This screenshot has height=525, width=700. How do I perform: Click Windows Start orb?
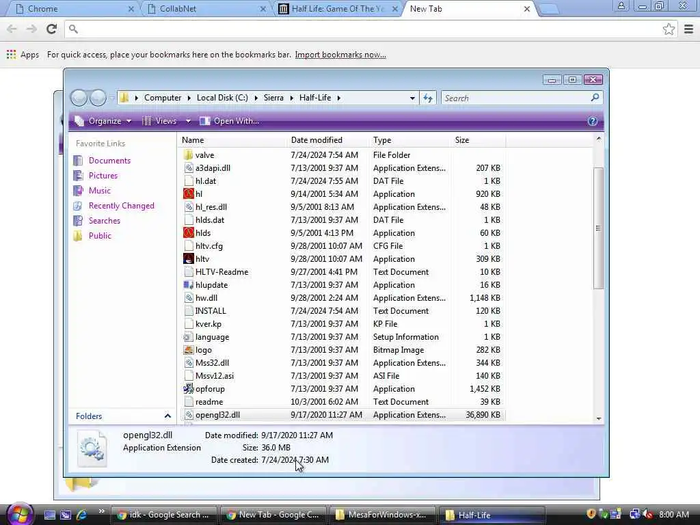click(18, 514)
